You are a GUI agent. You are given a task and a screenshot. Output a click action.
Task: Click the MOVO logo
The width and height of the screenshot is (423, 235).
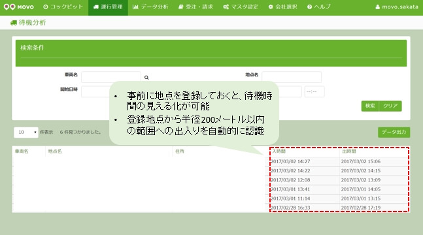pos(18,7)
